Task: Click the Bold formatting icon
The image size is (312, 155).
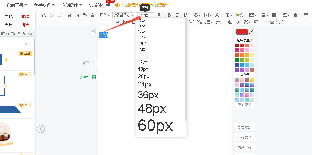Action: coord(169,15)
